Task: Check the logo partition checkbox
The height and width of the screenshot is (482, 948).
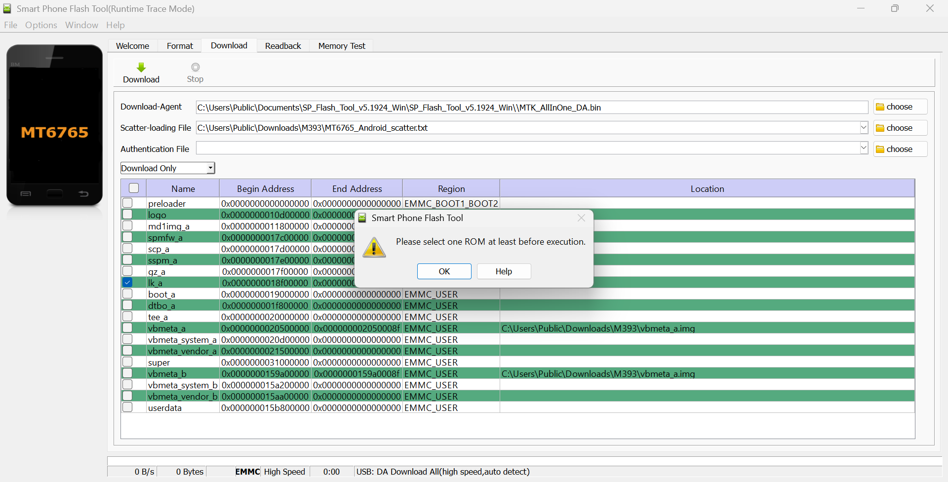Action: coord(127,214)
